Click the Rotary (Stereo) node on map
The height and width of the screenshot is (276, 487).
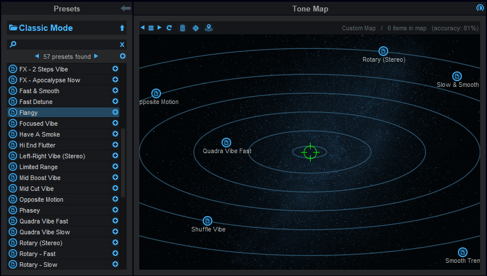pos(383,51)
